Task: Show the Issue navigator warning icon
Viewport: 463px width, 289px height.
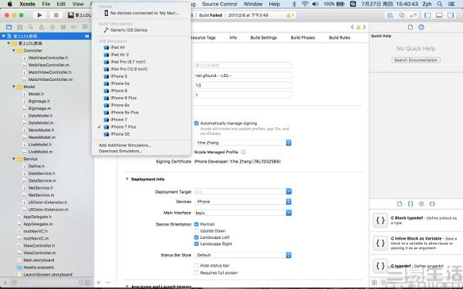Action: 42,27
